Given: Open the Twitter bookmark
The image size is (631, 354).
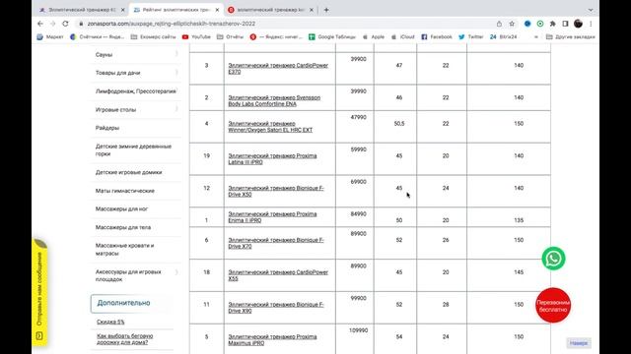Looking at the screenshot, I should coord(471,37).
